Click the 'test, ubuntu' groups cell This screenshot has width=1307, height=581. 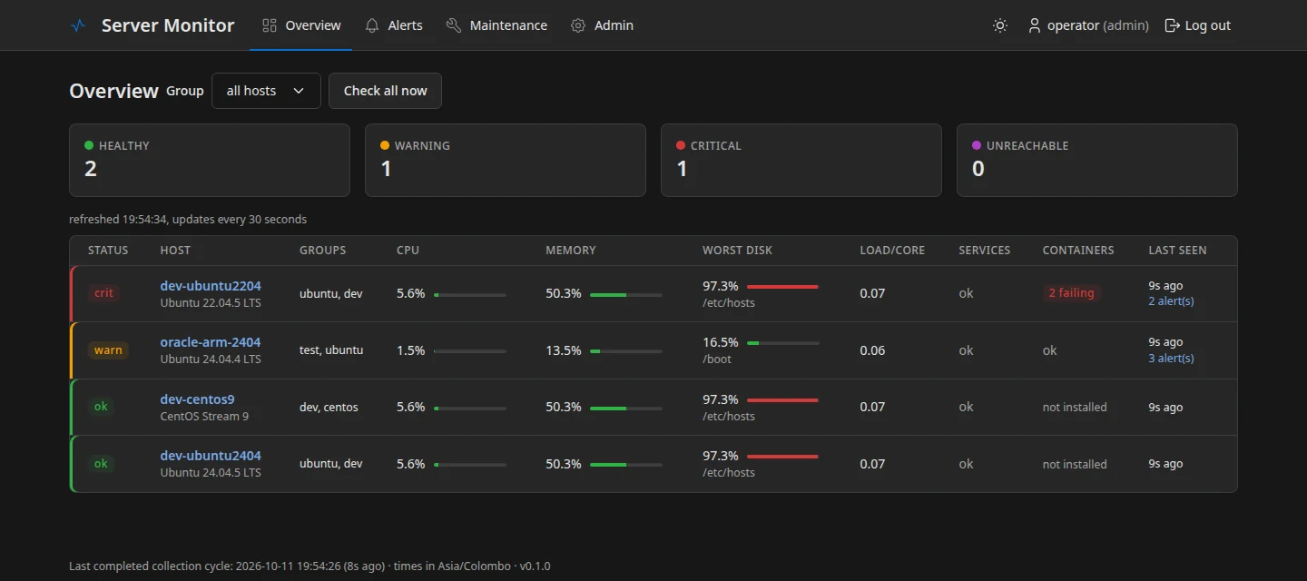pos(331,350)
